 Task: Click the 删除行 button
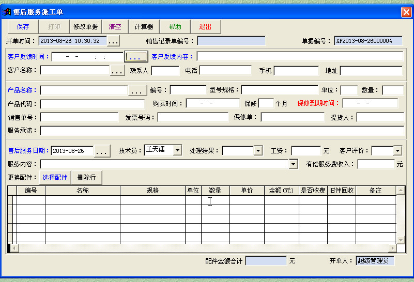(x=86, y=178)
